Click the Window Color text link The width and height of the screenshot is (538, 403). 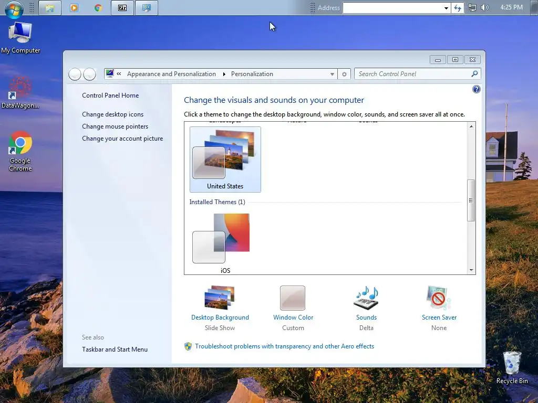pos(293,317)
